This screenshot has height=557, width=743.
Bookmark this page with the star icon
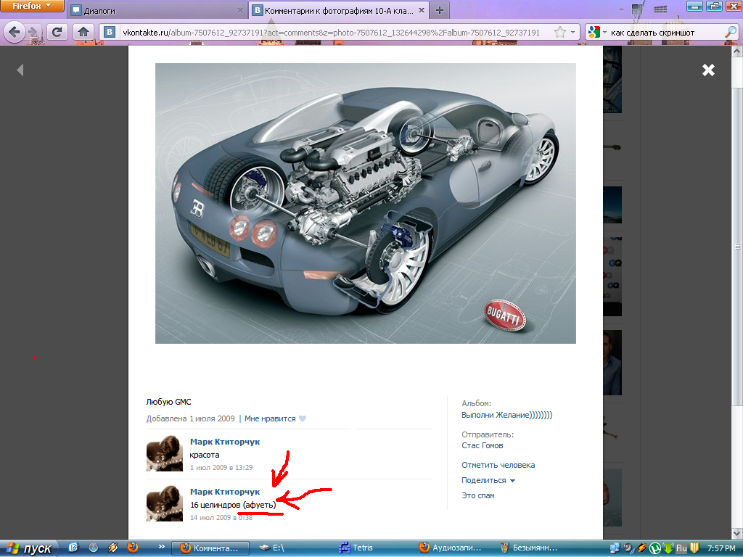coord(559,32)
